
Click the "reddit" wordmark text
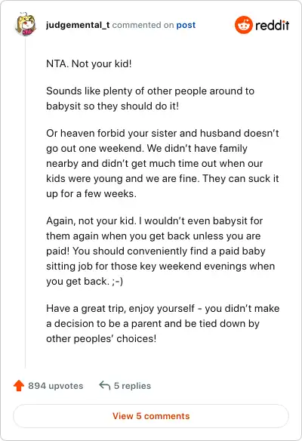pos(273,25)
